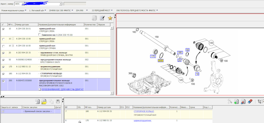Click the document with eraser icon
The width and height of the screenshot is (264, 123).
click(x=243, y=102)
